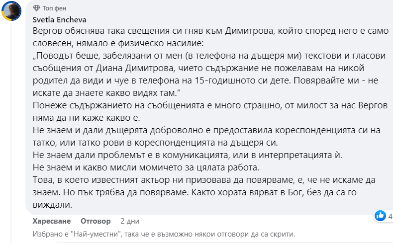The width and height of the screenshot is (393, 243).
Task: Open the "2 дни" timestamp link
Action: coord(130,221)
